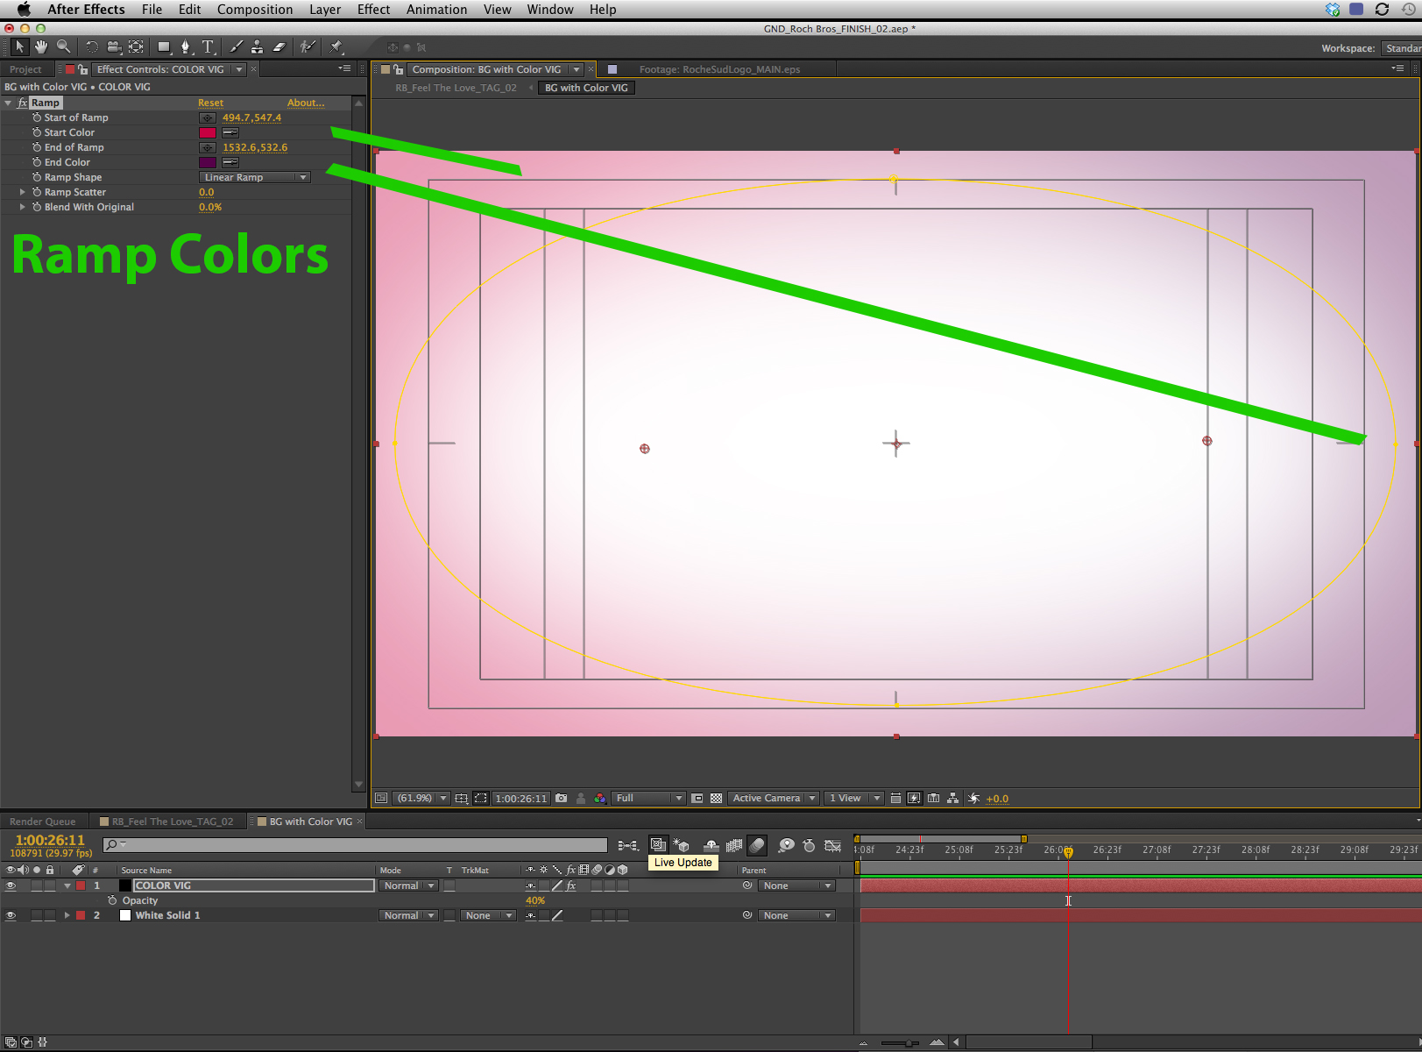Toggle visibility of White Solid 1 layer
Image resolution: width=1422 pixels, height=1052 pixels.
tap(11, 916)
